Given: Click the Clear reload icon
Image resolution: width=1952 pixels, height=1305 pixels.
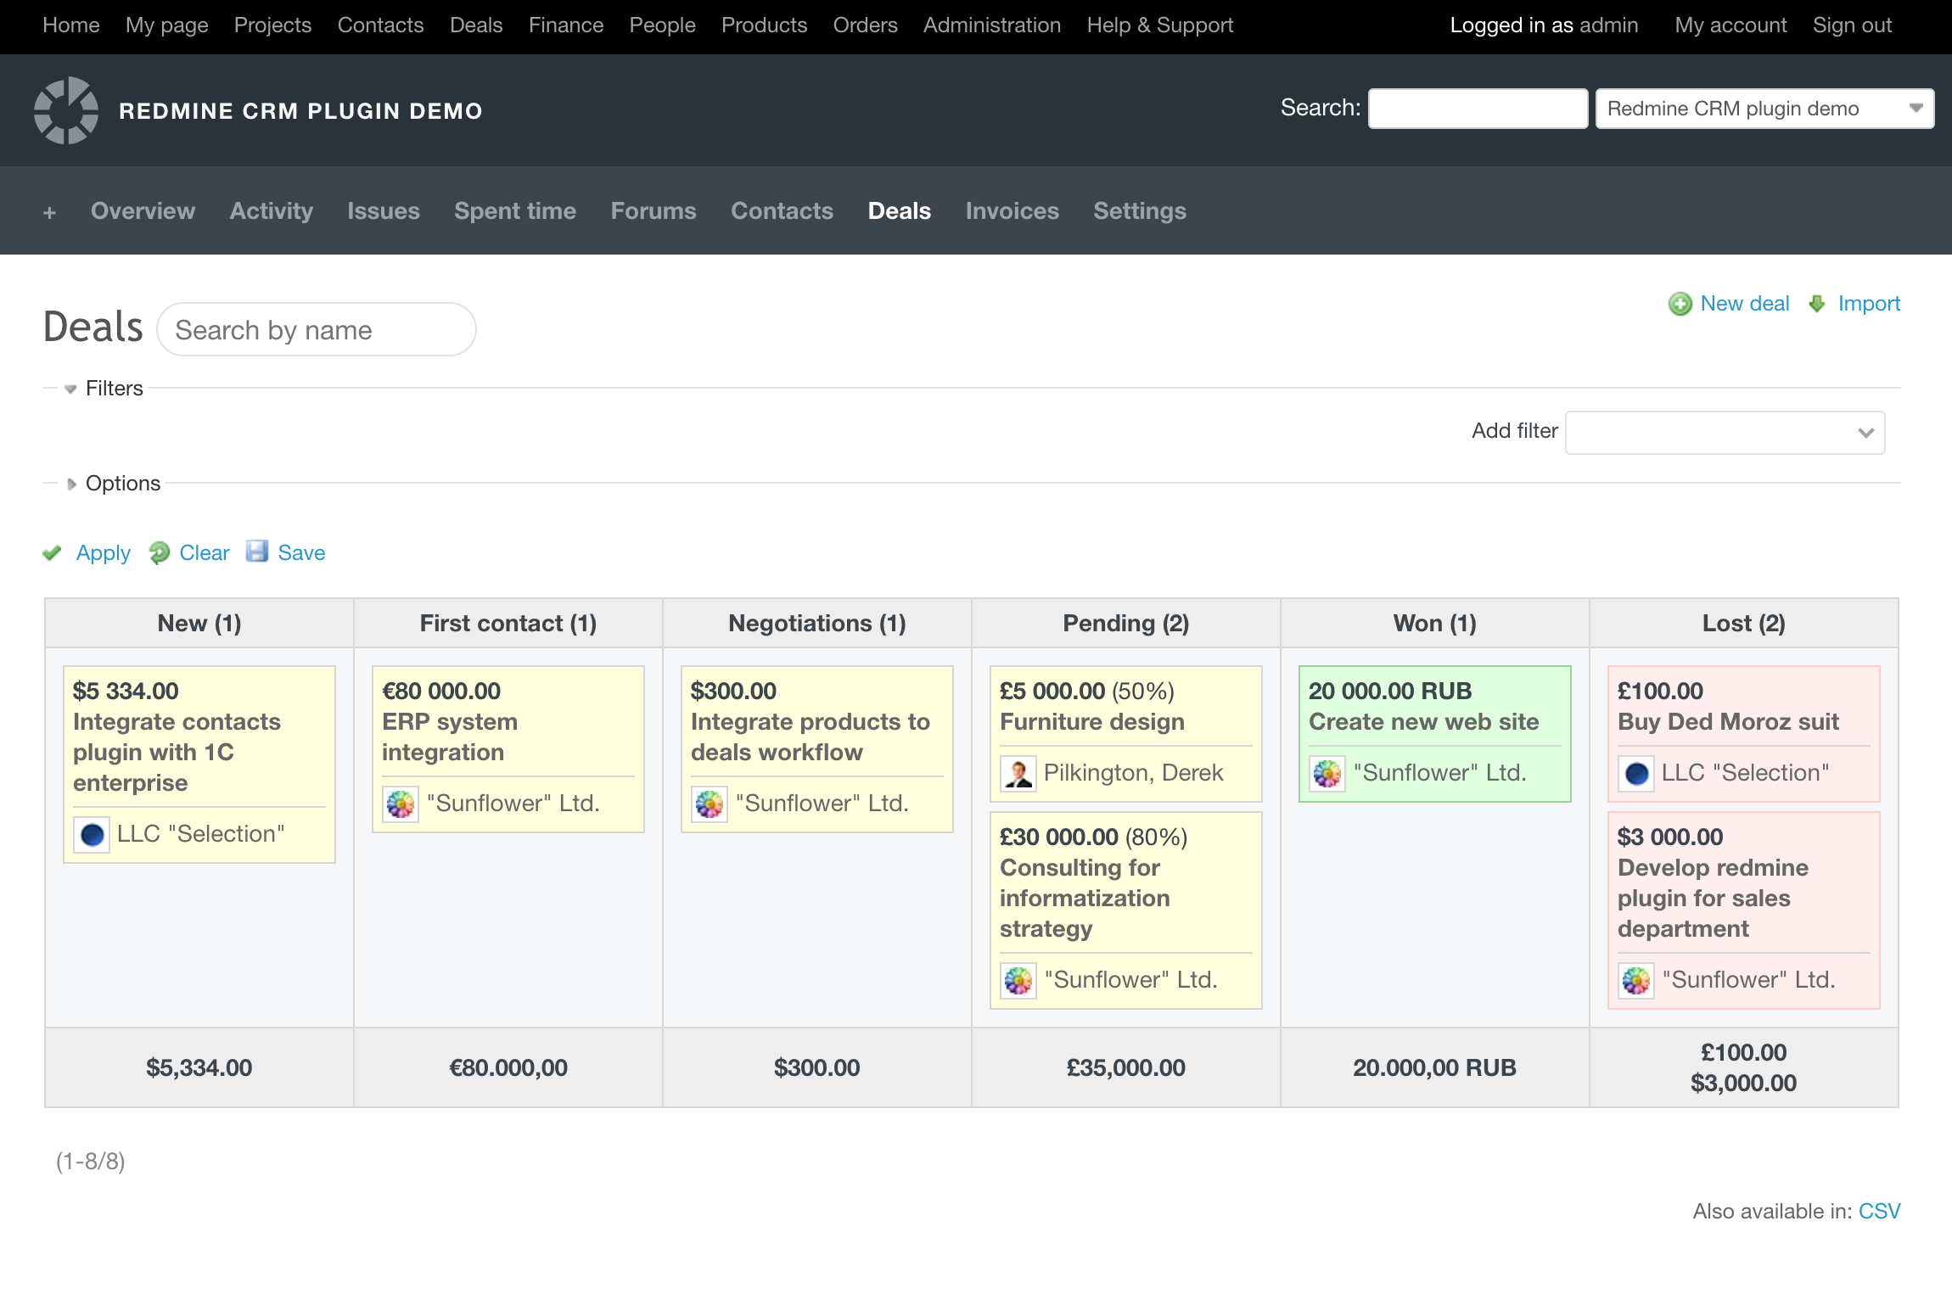Looking at the screenshot, I should 159,553.
